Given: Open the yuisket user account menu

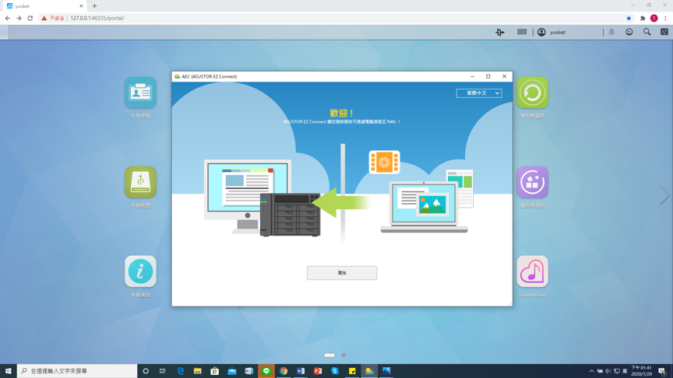Looking at the screenshot, I should point(551,32).
